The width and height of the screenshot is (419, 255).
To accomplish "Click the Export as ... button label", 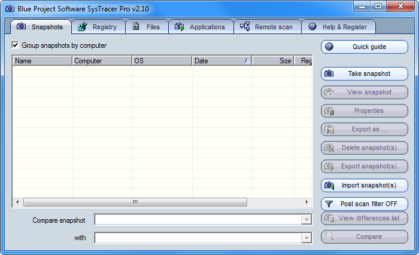I will (x=369, y=130).
